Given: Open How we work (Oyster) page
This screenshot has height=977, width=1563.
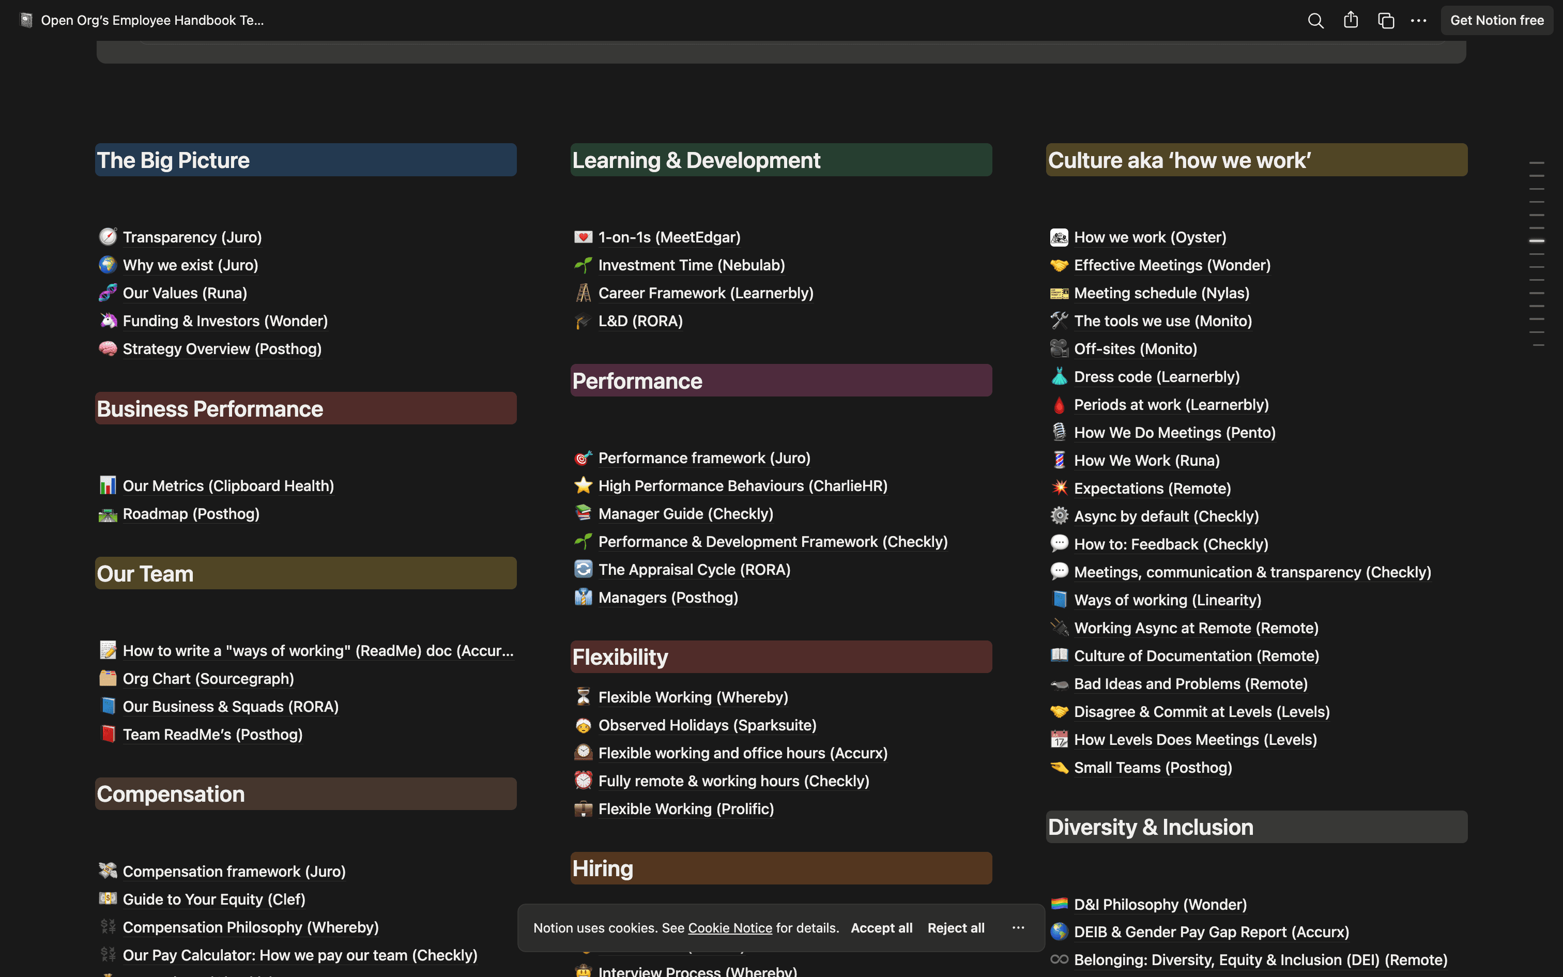Looking at the screenshot, I should pyautogui.click(x=1150, y=237).
